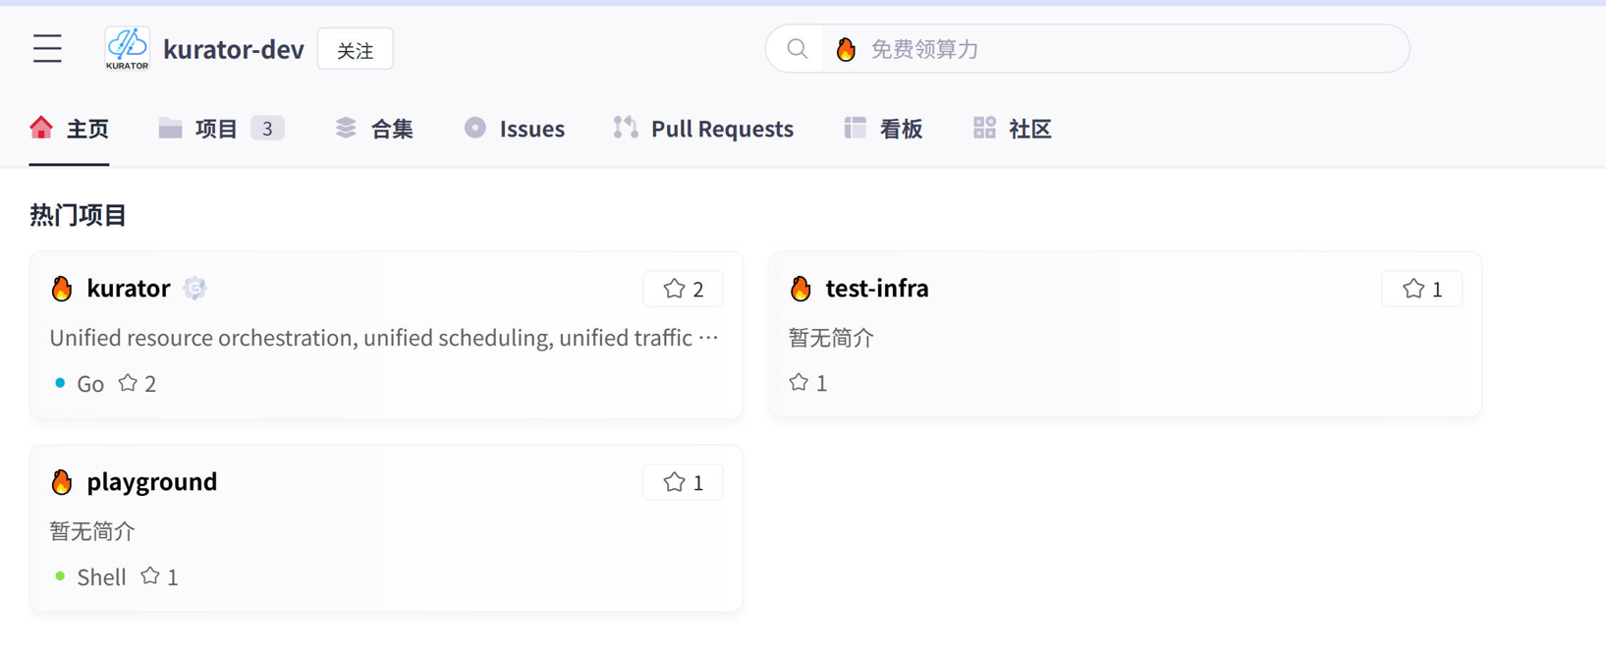The width and height of the screenshot is (1606, 651).
Task: Click the Shell language green dot
Action: 60,576
